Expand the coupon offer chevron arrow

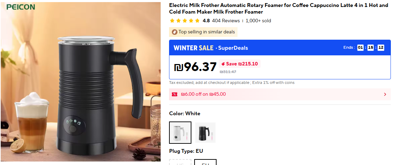(385, 94)
